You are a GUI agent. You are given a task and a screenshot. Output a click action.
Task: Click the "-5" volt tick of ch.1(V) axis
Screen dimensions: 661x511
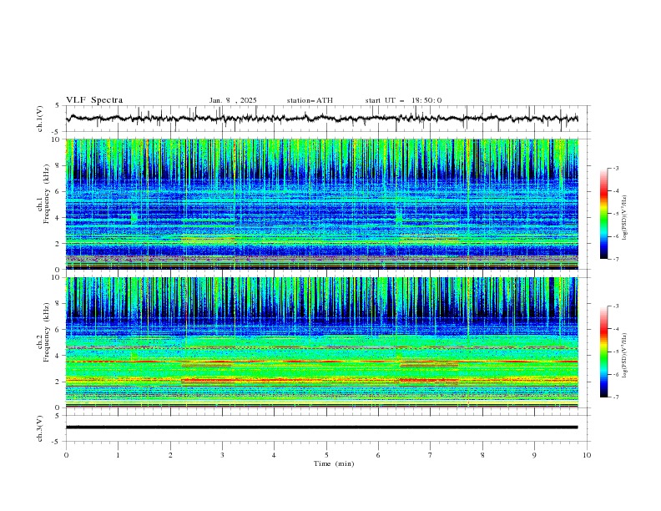point(57,132)
